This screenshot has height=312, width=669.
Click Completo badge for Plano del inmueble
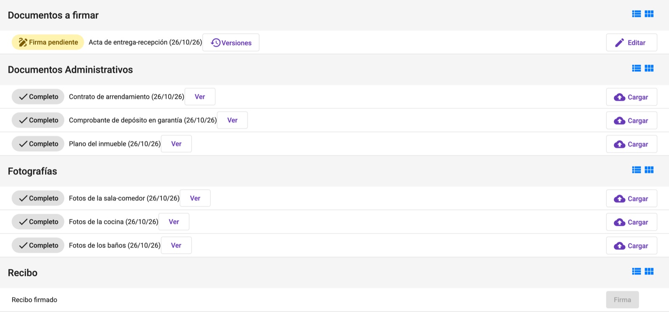(38, 144)
